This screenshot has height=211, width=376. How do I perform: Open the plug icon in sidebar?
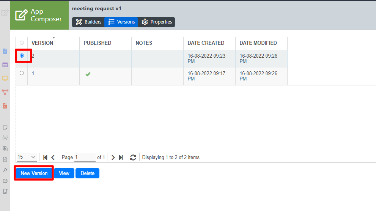(5, 170)
